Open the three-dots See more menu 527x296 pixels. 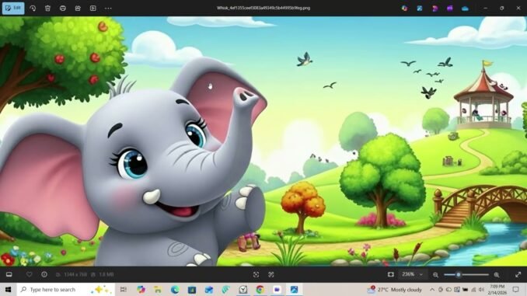pyautogui.click(x=108, y=8)
